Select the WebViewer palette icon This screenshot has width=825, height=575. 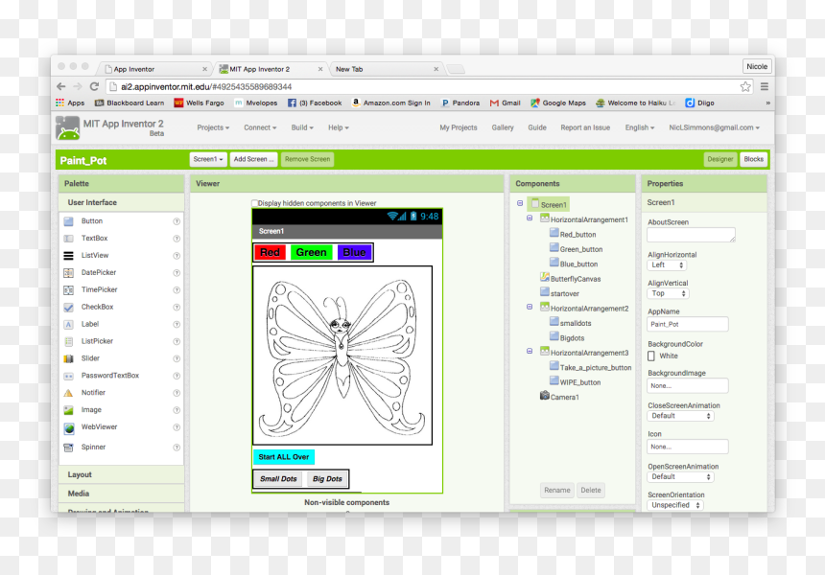[68, 427]
